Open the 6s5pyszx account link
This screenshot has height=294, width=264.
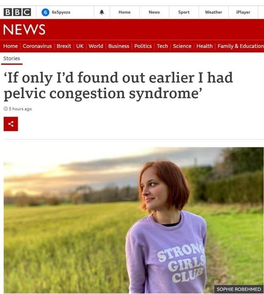(x=61, y=12)
